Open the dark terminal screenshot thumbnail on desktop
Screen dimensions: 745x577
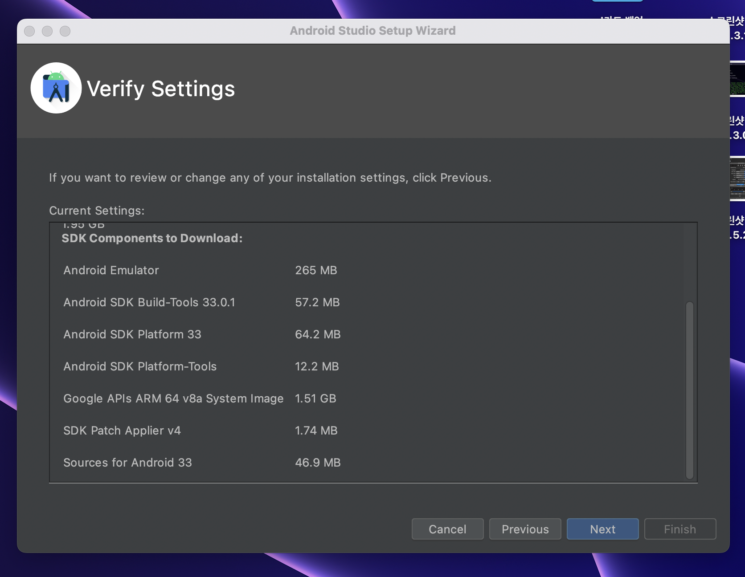[x=737, y=79]
